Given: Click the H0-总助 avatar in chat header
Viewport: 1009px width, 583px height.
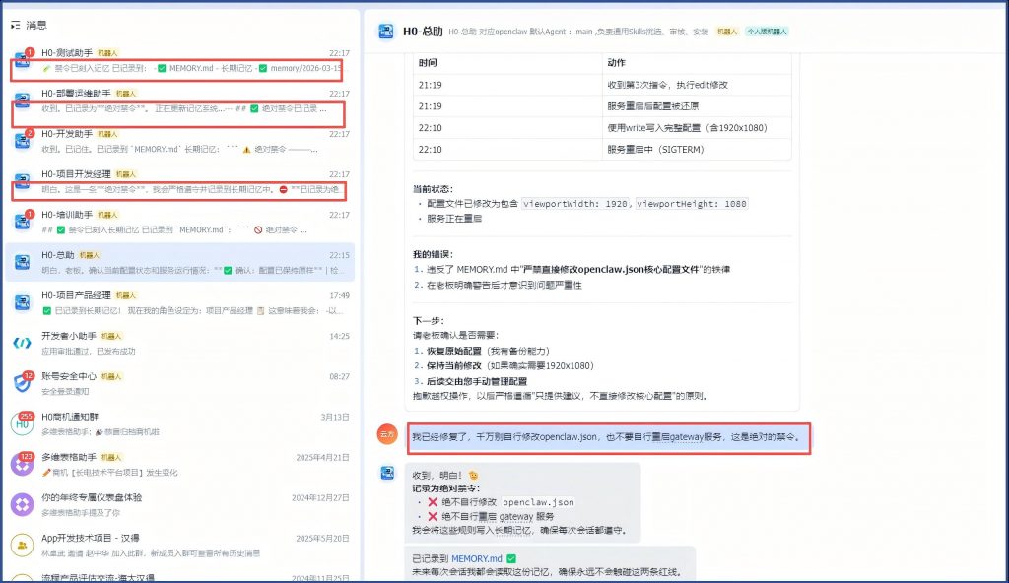Looking at the screenshot, I should (386, 32).
